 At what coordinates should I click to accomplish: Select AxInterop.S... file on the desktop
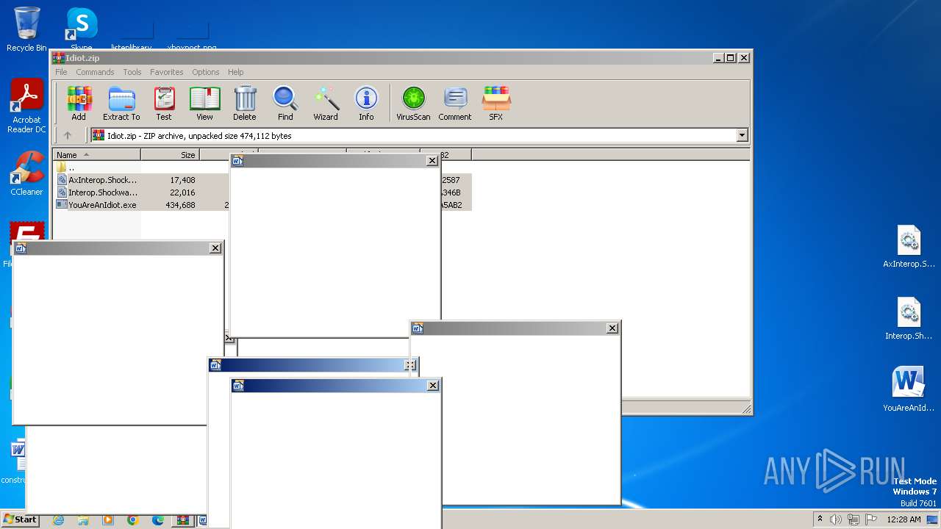tap(909, 247)
